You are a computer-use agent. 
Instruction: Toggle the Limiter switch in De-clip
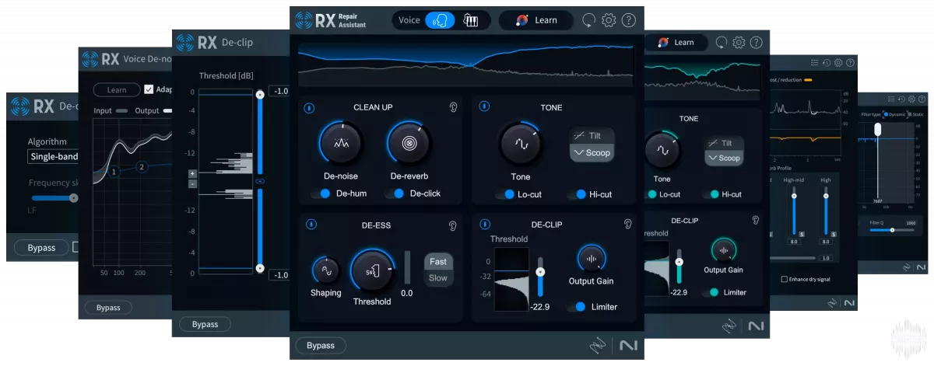pos(578,307)
